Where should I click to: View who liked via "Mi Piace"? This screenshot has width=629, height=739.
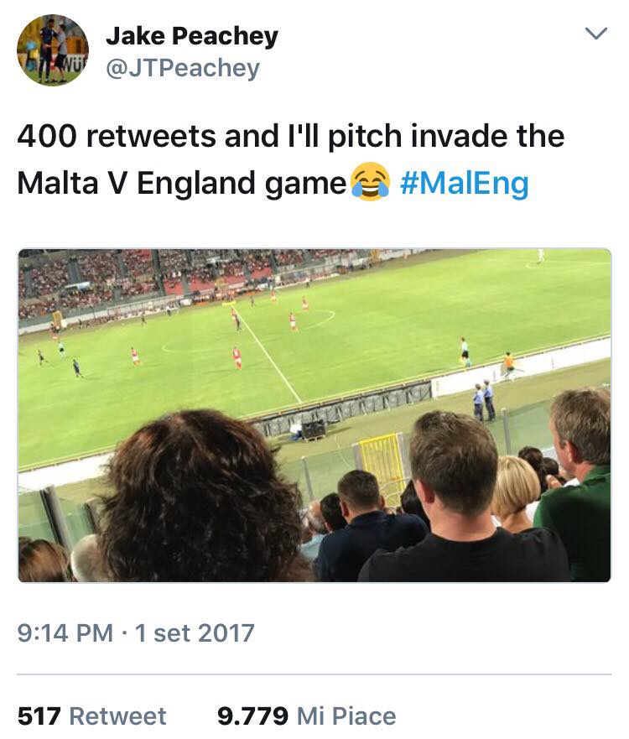click(x=346, y=716)
